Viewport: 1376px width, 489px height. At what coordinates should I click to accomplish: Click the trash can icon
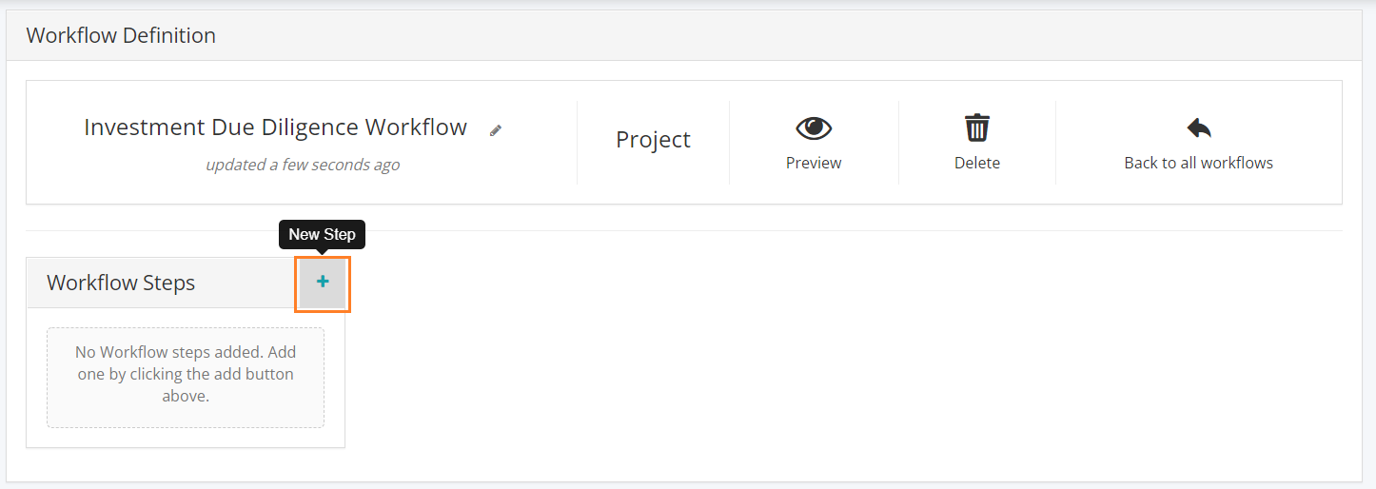(x=977, y=127)
